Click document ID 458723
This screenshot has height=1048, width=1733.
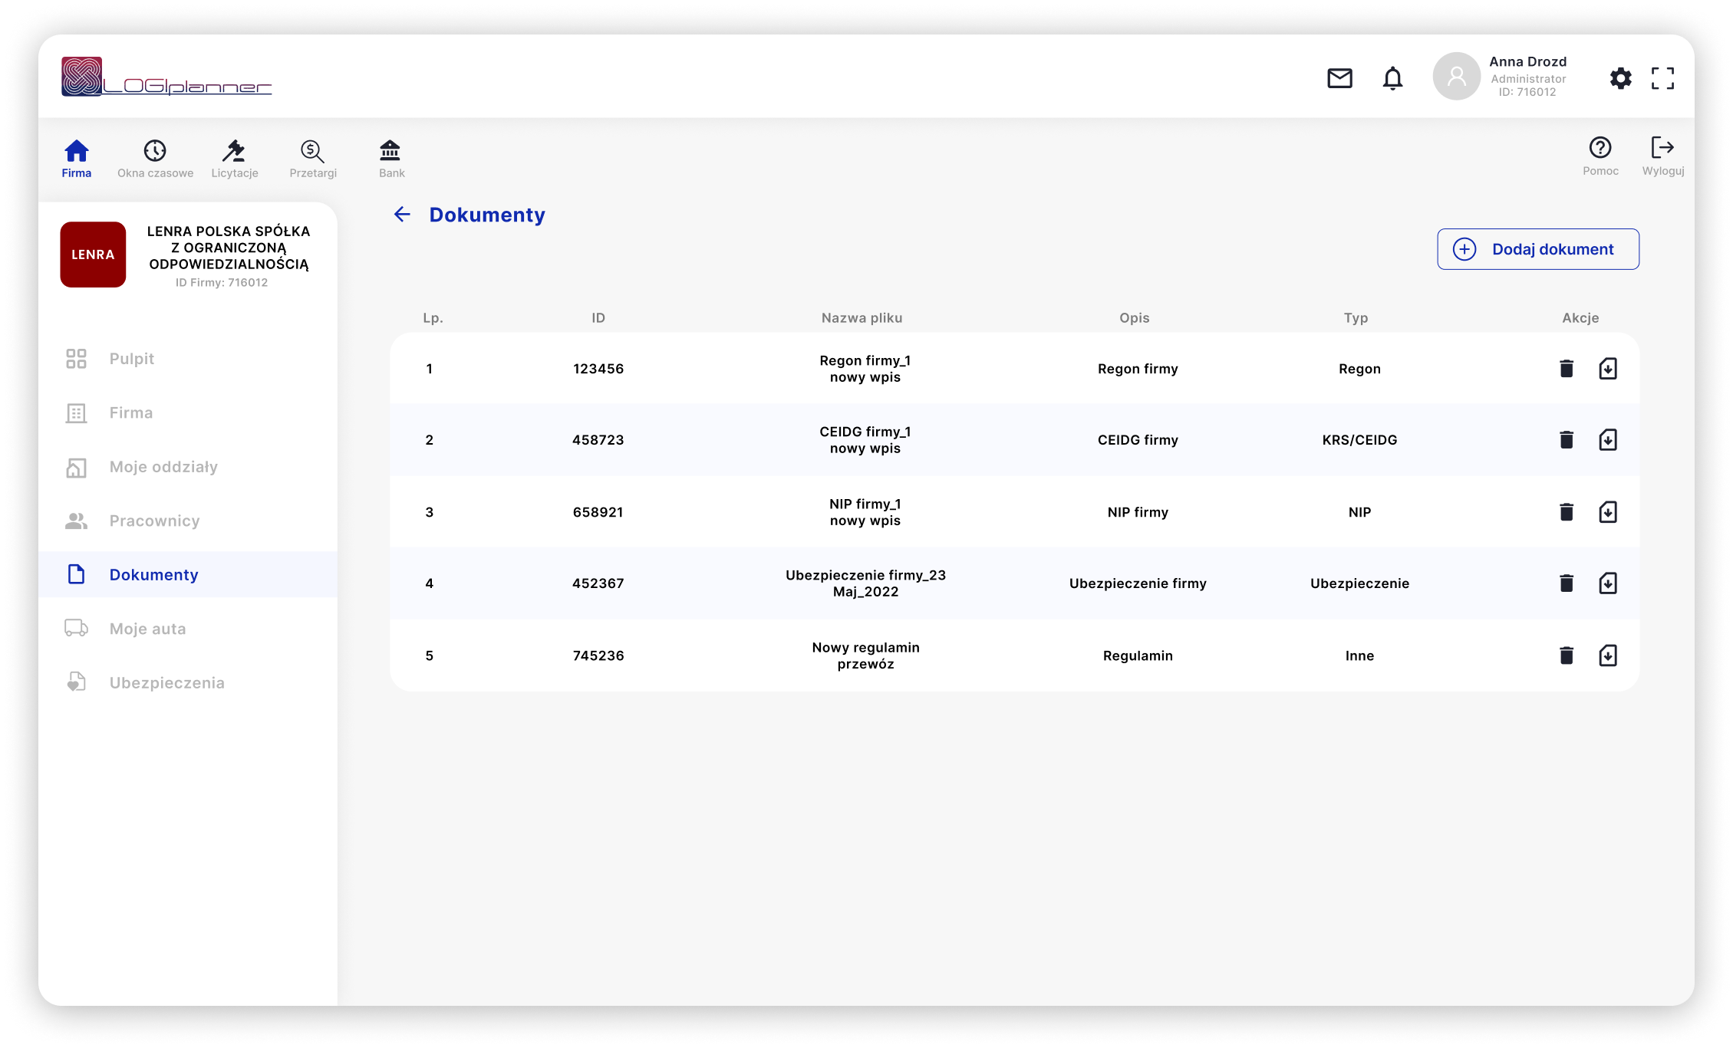point(598,440)
